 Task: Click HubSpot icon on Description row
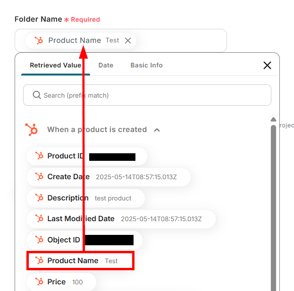pos(39,198)
